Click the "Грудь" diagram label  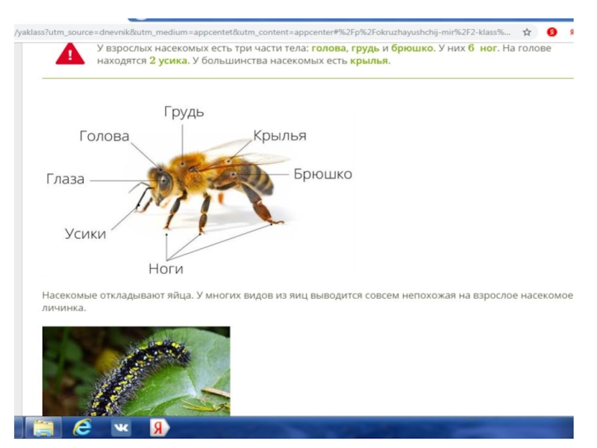(184, 112)
